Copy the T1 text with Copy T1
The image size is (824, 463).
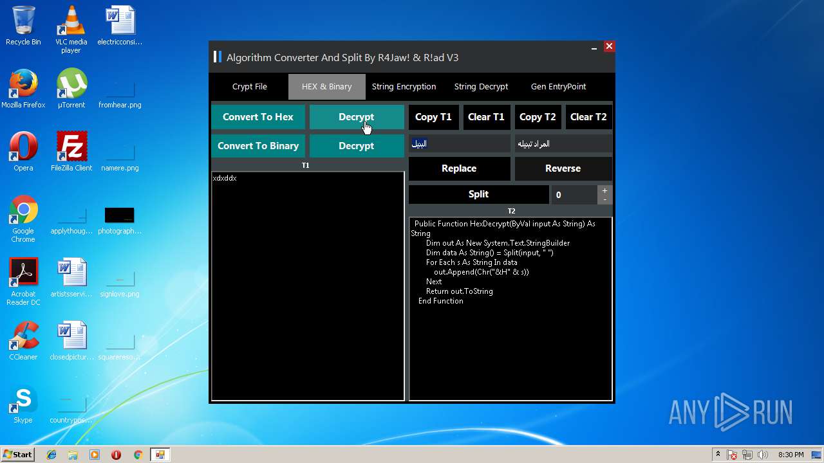(433, 117)
